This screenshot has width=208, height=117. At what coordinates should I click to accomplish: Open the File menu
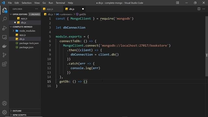tap(10, 3)
